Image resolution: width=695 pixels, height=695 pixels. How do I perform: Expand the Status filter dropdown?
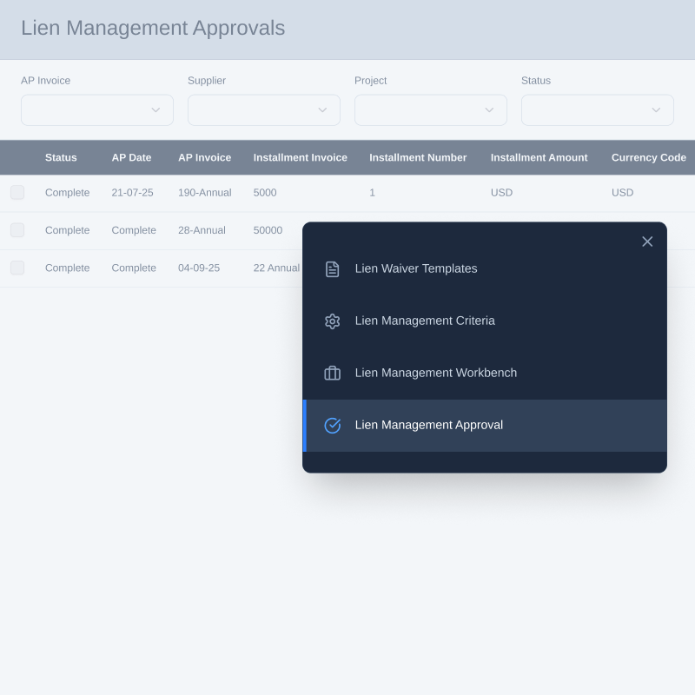[x=598, y=110]
